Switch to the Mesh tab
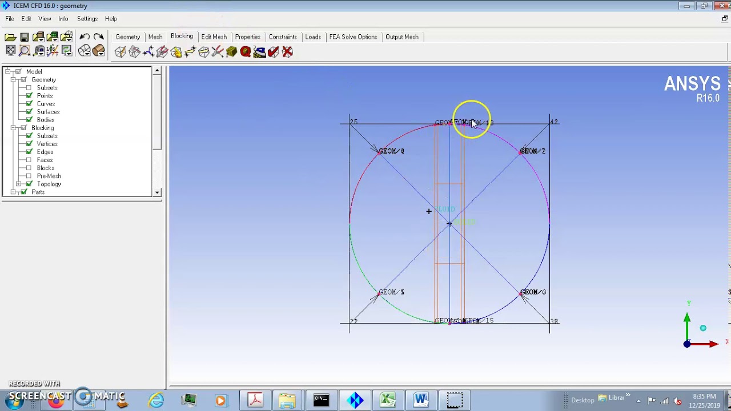This screenshot has width=731, height=411. (155, 37)
